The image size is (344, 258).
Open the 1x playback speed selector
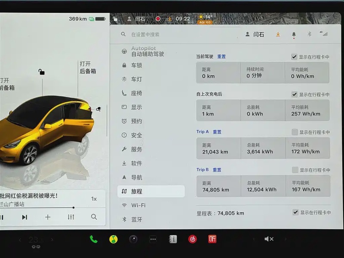pyautogui.click(x=94, y=199)
